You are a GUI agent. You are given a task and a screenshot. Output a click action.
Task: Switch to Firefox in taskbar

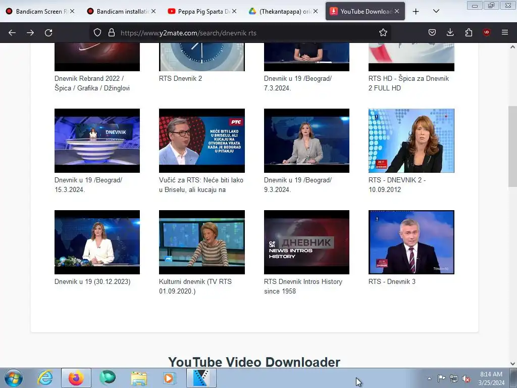click(x=76, y=378)
